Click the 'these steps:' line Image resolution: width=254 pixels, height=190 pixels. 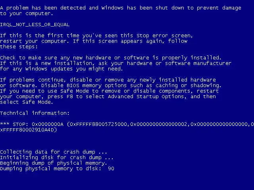[19, 47]
